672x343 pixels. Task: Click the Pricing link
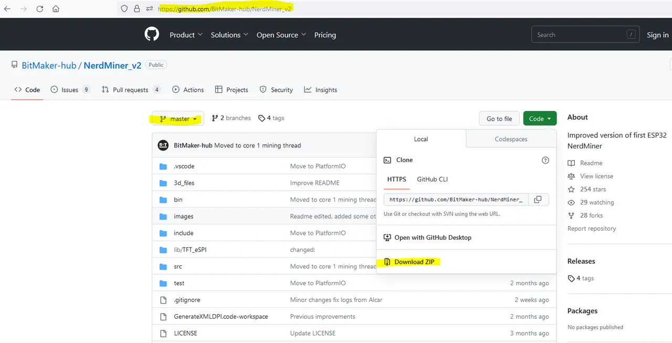(325, 35)
